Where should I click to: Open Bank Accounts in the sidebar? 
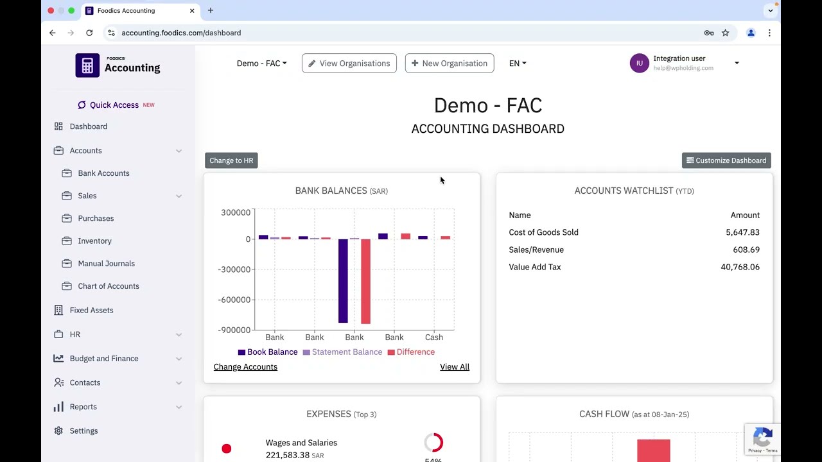pyautogui.click(x=103, y=173)
